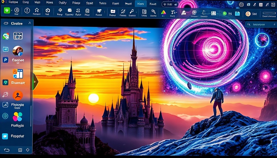Open the music note icon in side panel

tap(5, 94)
